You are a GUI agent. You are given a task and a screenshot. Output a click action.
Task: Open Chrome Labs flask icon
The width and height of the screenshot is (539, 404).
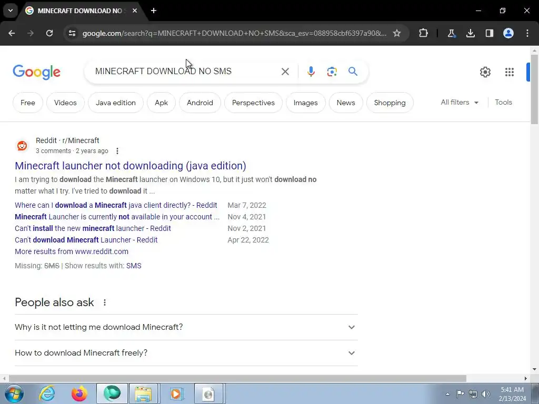[451, 33]
